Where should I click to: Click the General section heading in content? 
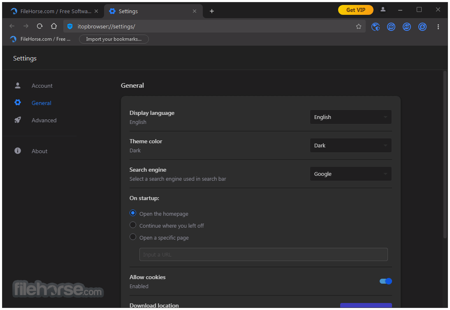[x=132, y=85]
